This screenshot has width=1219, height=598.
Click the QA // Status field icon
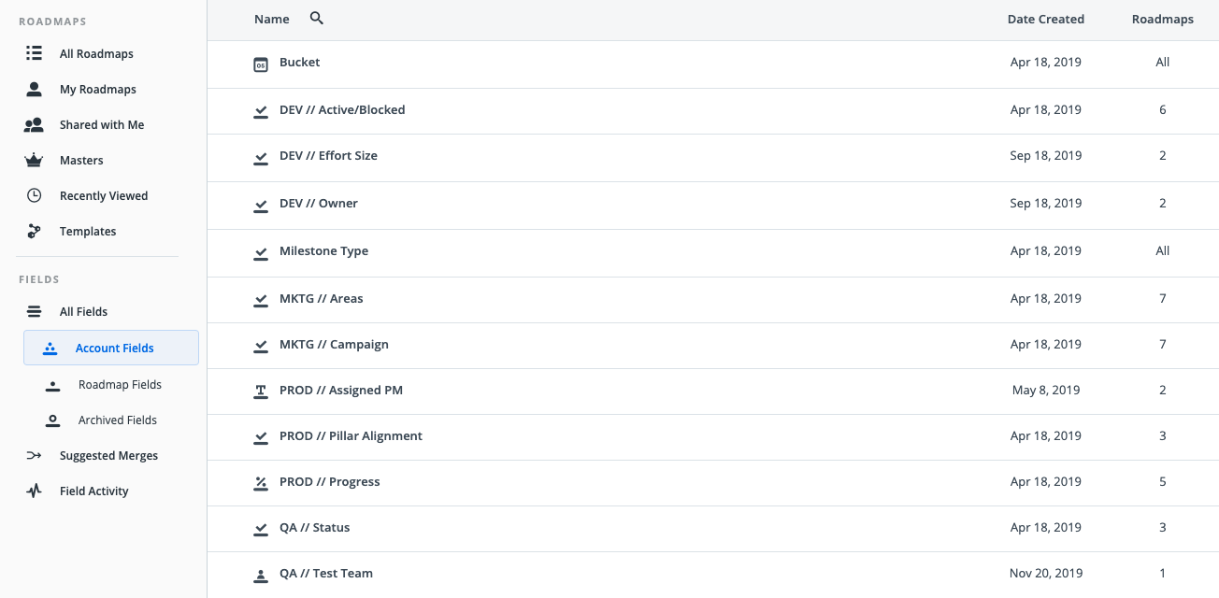[x=261, y=529]
